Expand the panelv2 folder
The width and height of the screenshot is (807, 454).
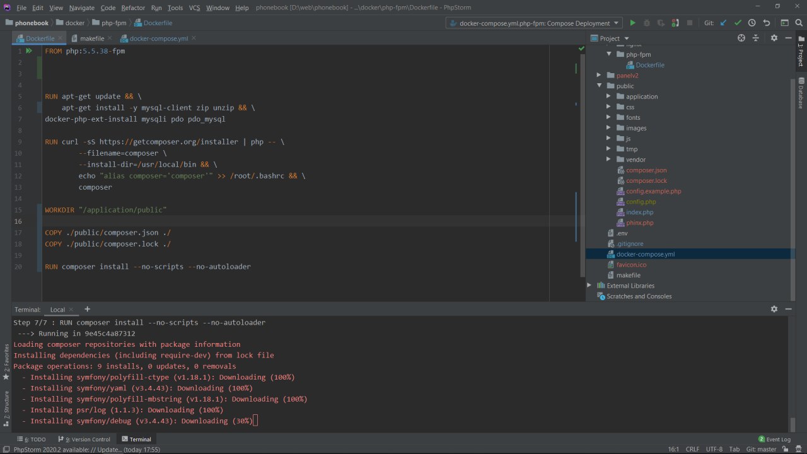point(600,75)
